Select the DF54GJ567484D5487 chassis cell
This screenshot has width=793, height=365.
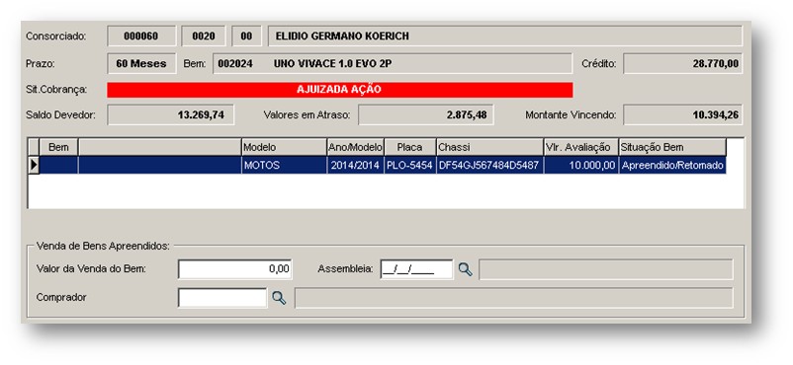click(490, 165)
